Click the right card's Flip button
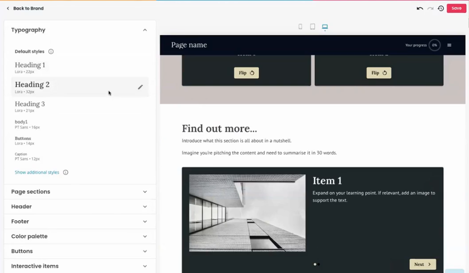This screenshot has height=273, width=469. coord(379,73)
